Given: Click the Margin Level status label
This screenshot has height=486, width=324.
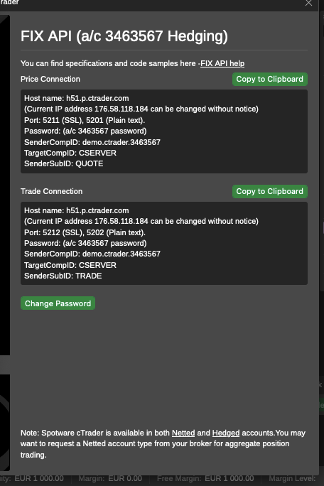Looking at the screenshot, I should tap(292, 479).
